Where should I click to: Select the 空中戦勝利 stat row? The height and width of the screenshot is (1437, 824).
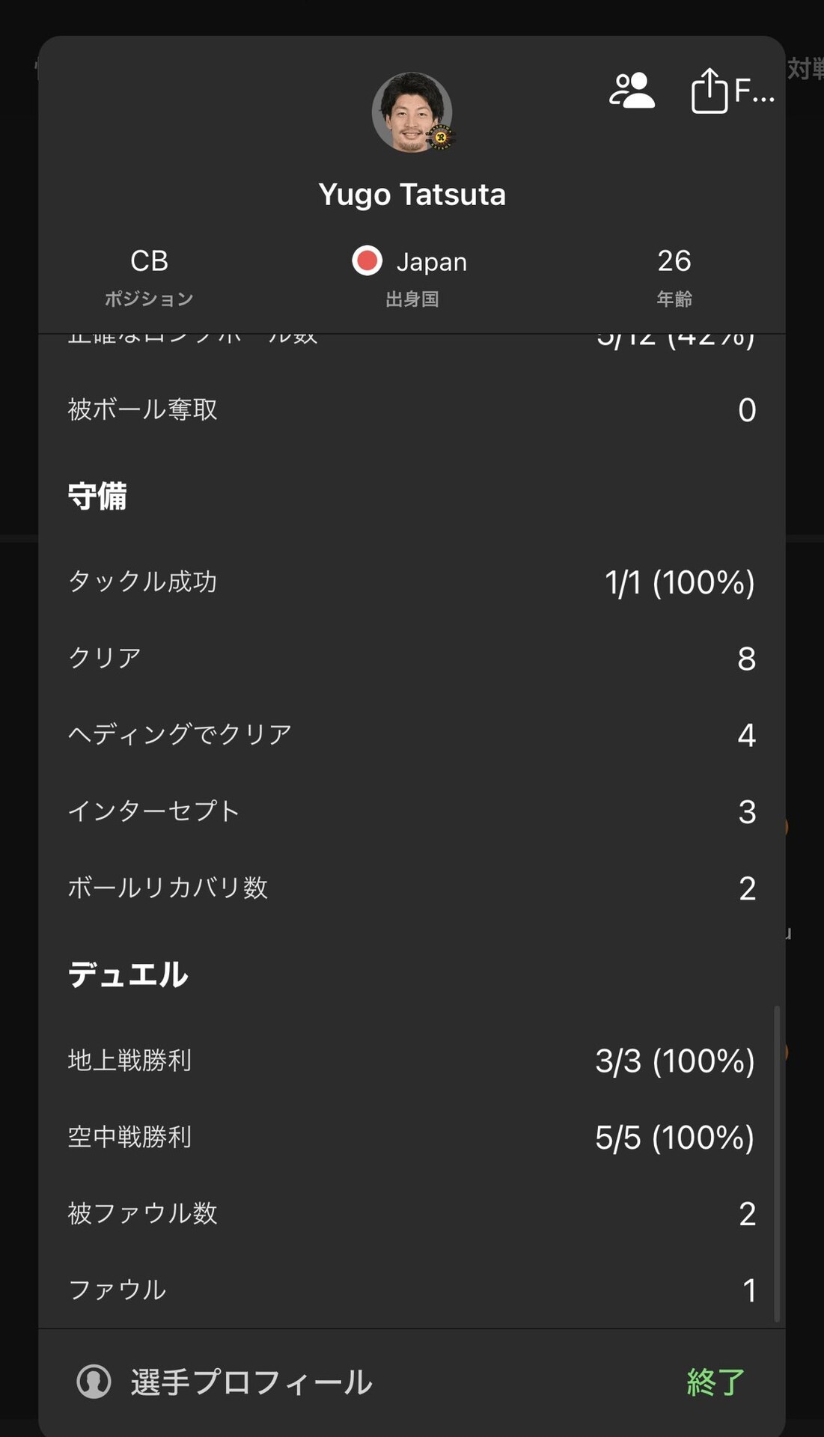tap(412, 1138)
